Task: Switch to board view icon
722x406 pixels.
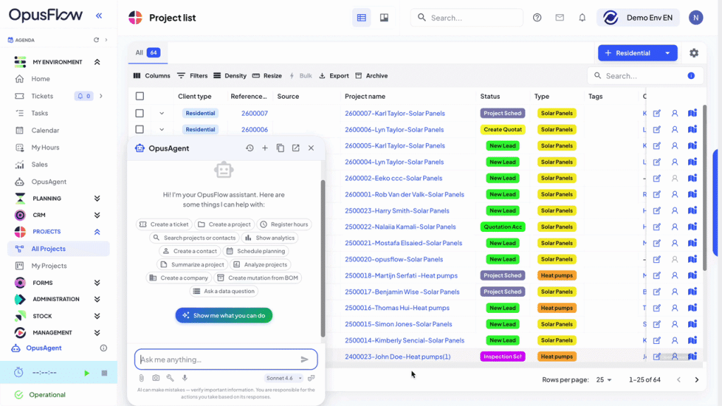Action: [384, 18]
